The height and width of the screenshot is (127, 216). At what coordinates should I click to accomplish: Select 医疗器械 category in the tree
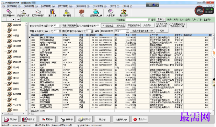tap(17, 94)
